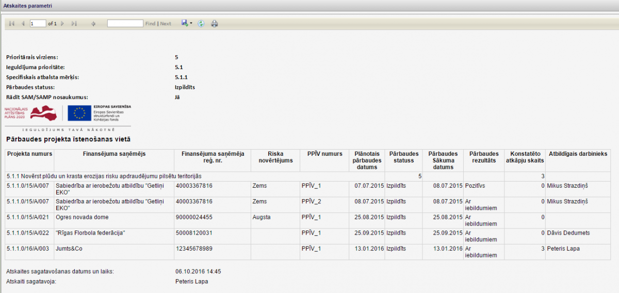Click the Next search link

(166, 24)
